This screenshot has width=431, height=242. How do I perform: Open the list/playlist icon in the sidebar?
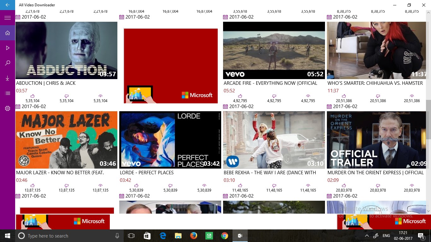[x=8, y=93]
